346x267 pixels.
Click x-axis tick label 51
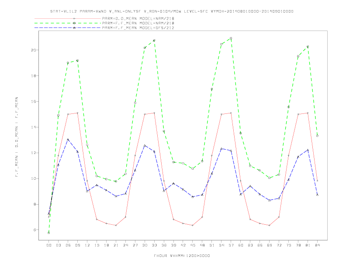pos(212,245)
